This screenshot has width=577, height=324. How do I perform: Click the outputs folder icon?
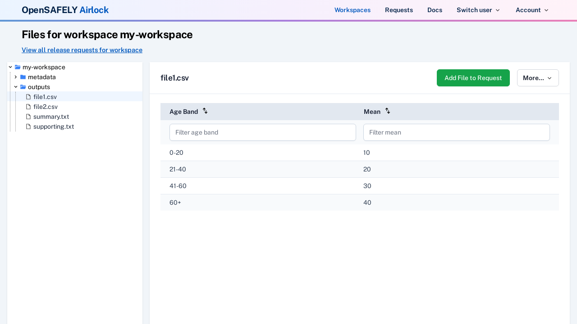(23, 87)
